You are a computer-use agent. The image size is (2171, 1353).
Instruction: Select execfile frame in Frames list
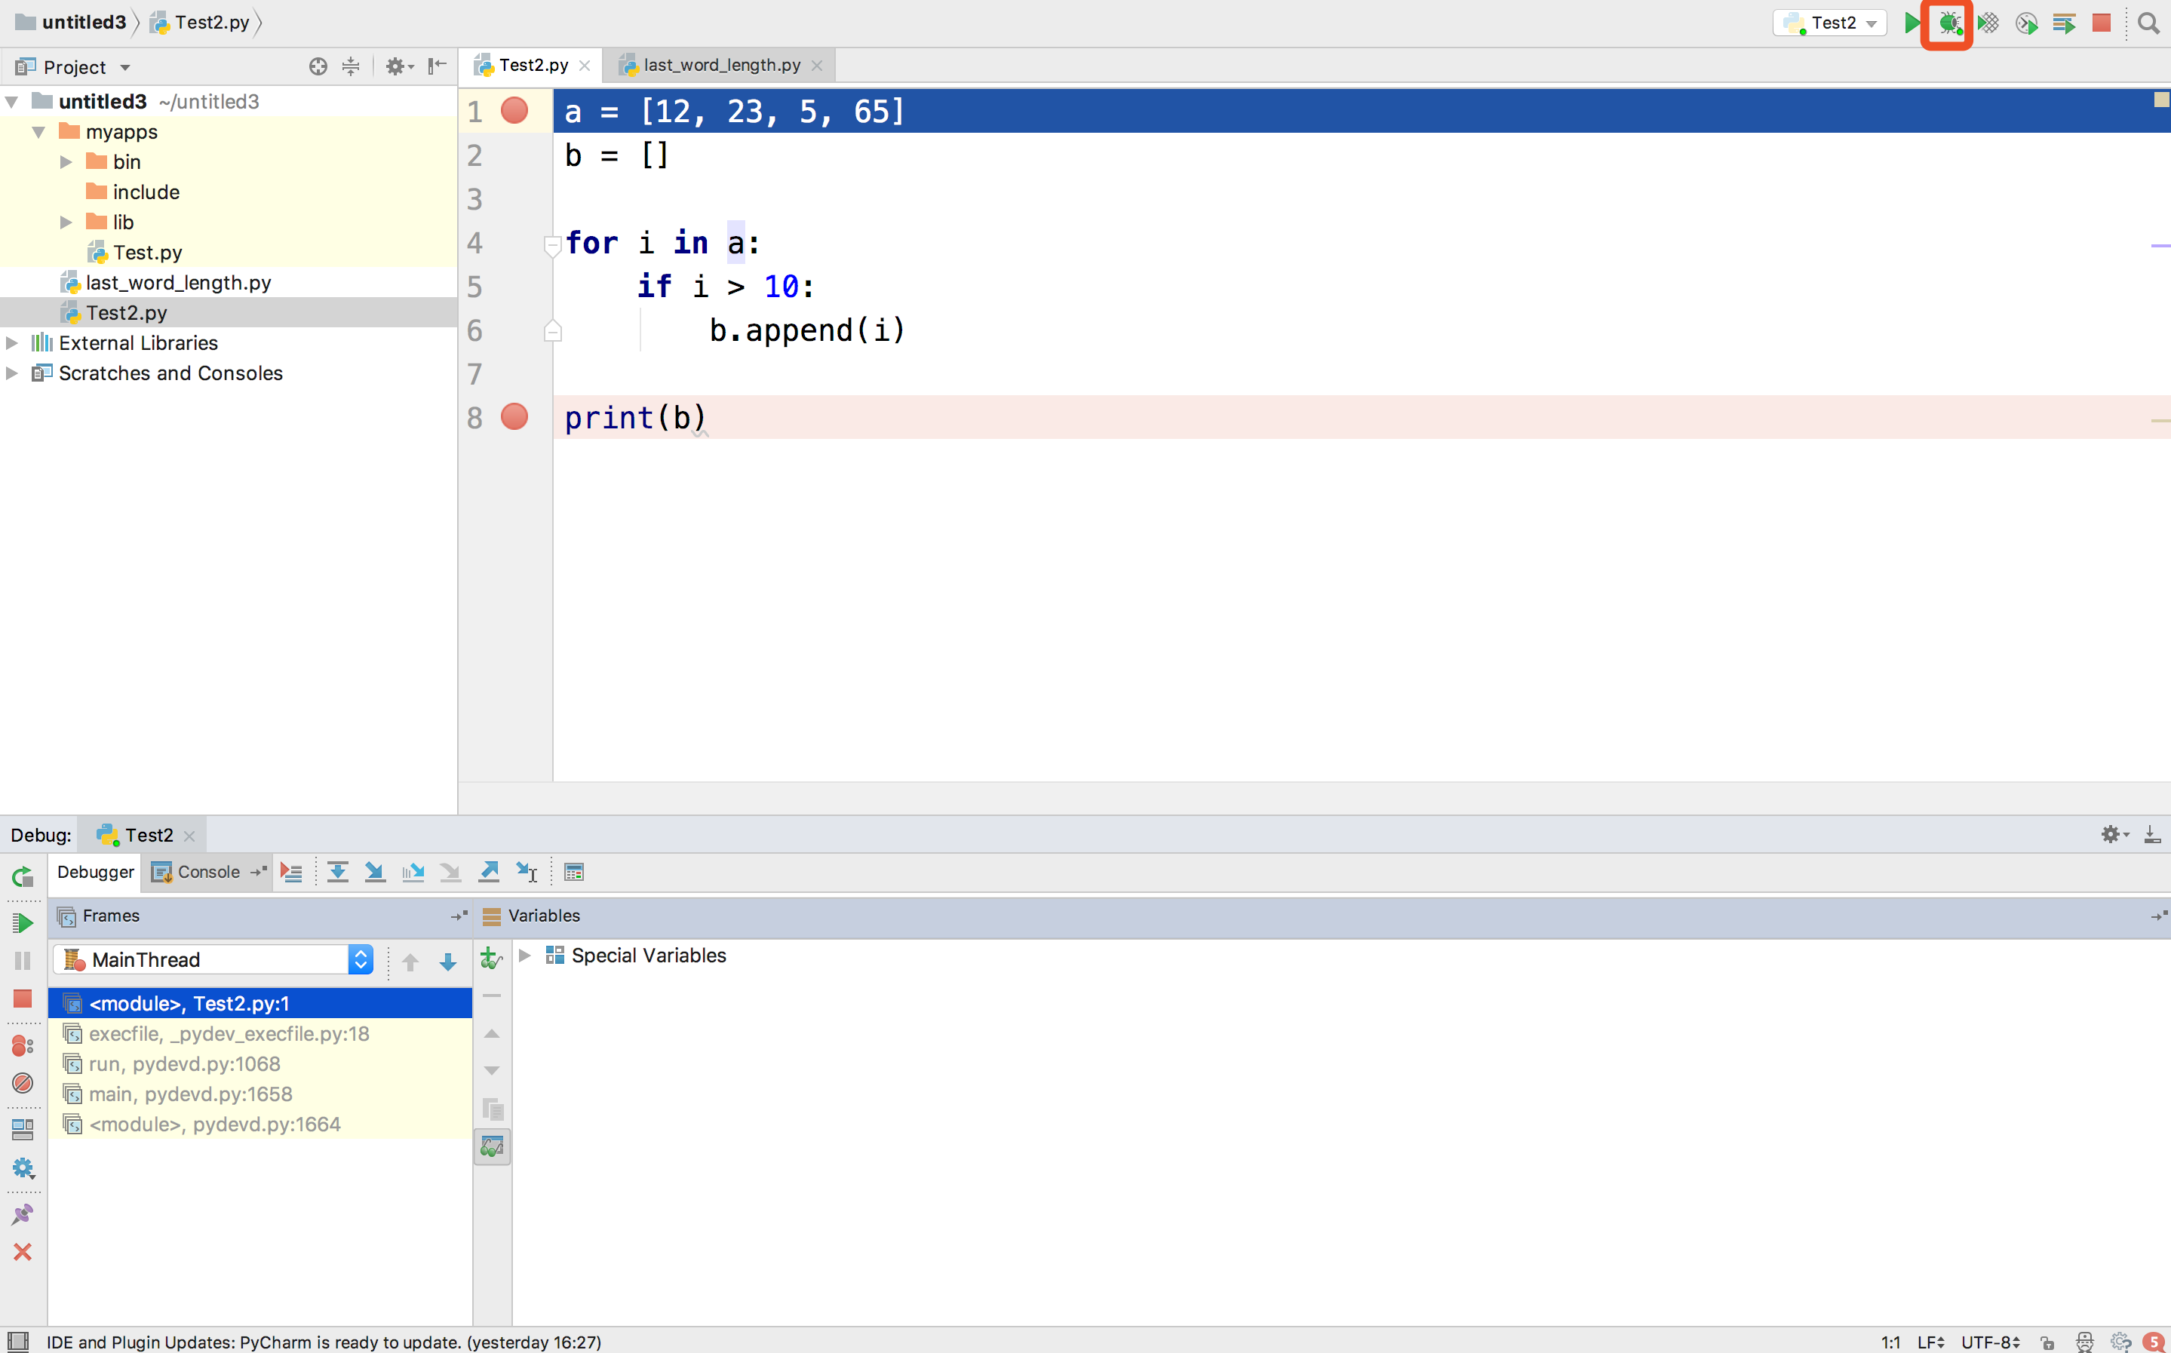point(259,1035)
